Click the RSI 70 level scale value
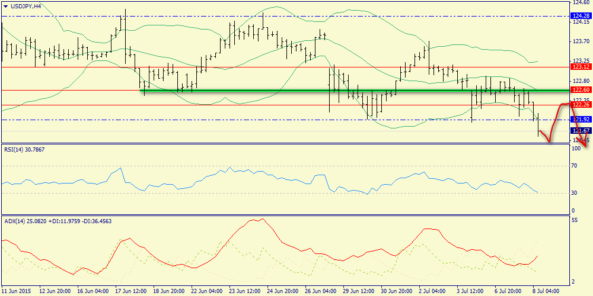This screenshot has width=593, height=296. tap(573, 166)
